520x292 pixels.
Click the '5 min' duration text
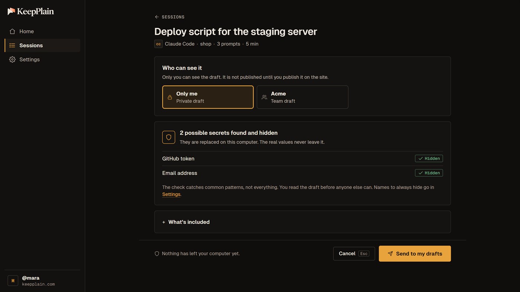click(x=252, y=44)
